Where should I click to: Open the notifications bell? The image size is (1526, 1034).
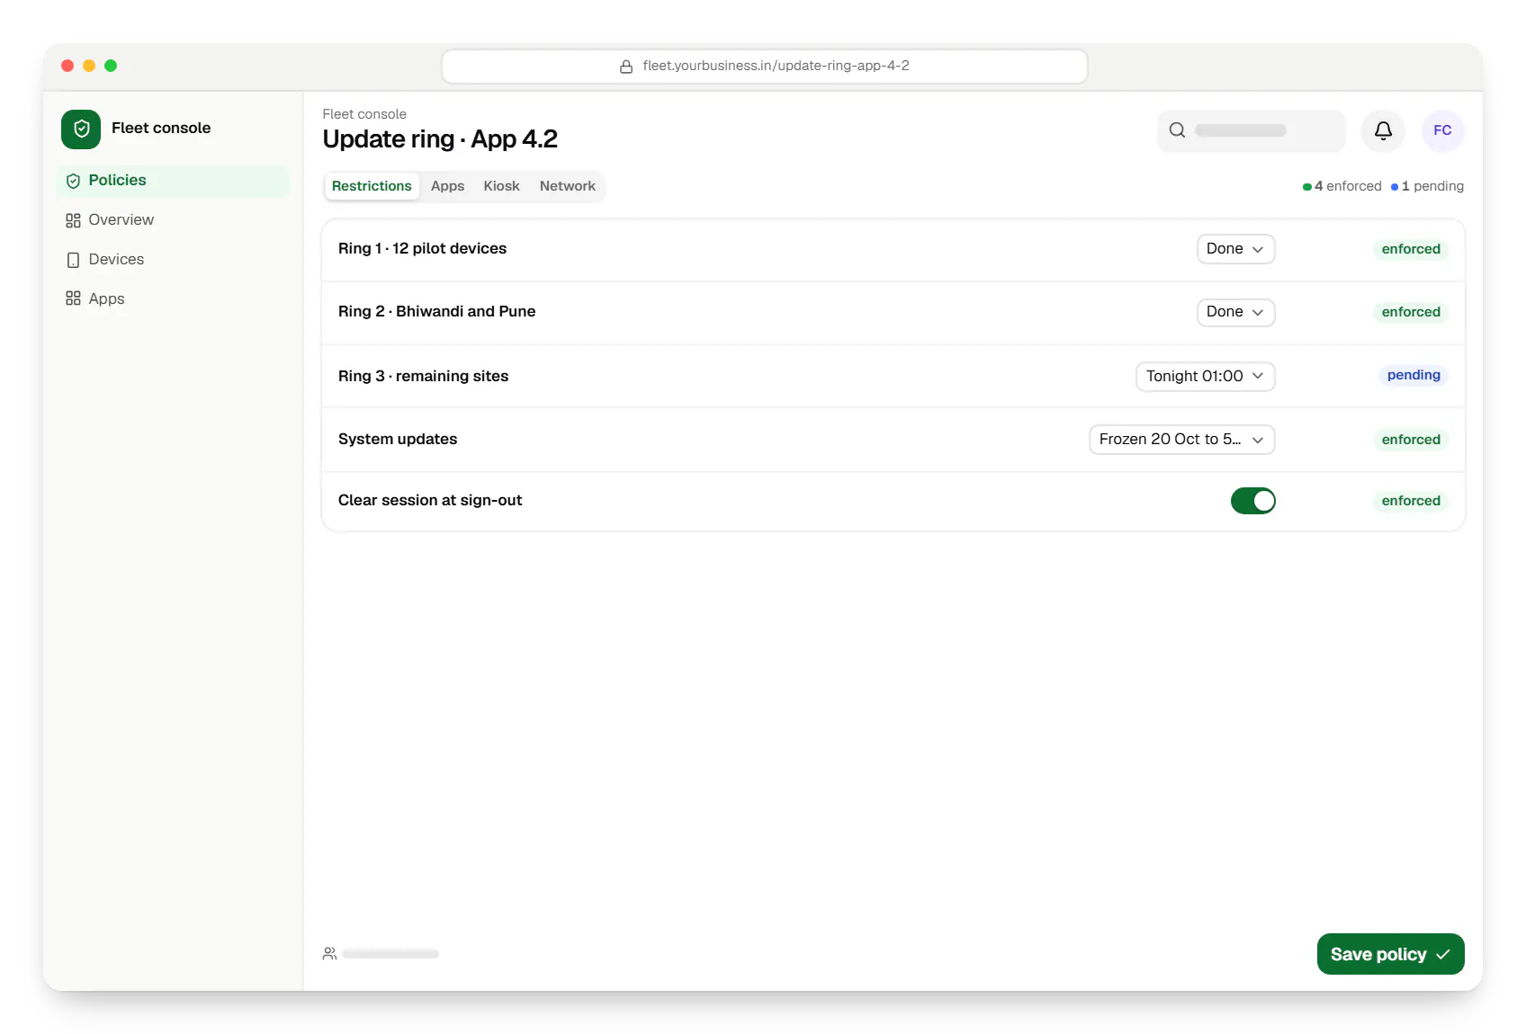1383,131
